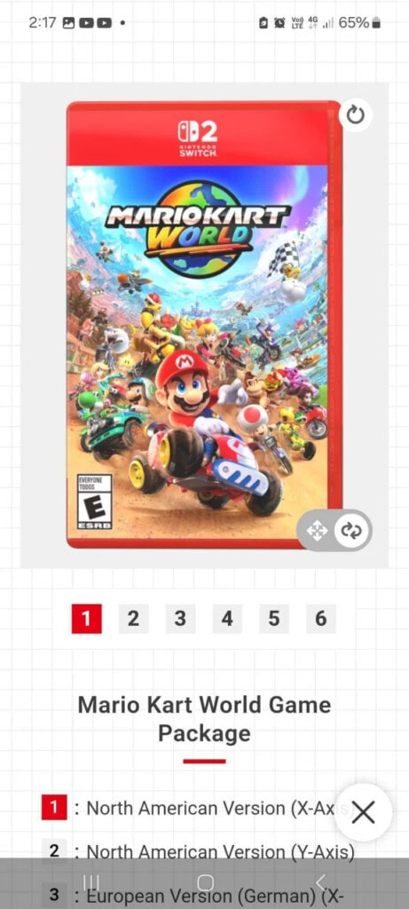Screen dimensions: 409x909
Task: Switch to view number 2
Action: tap(133, 619)
